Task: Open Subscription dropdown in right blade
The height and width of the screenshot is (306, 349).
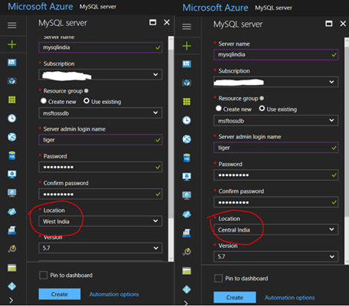Action: pos(276,82)
